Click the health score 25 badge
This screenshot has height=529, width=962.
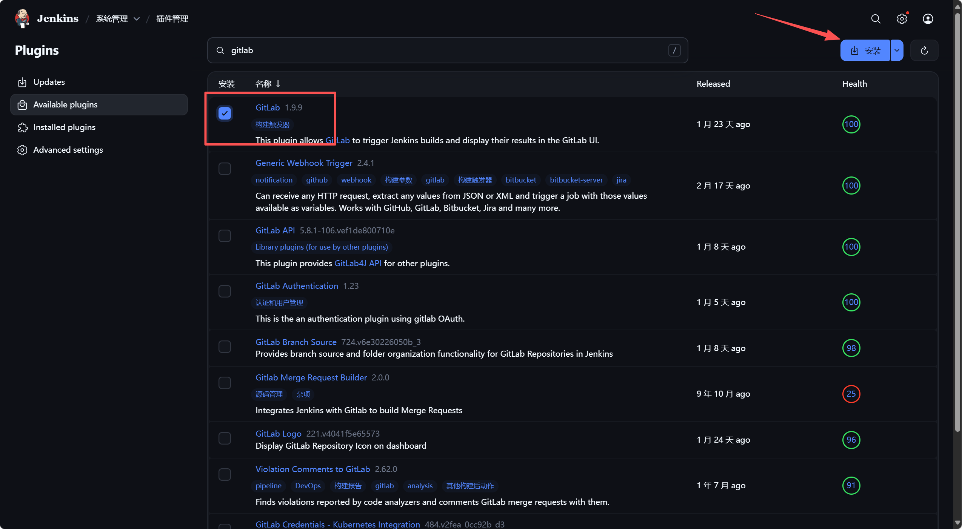pos(851,394)
